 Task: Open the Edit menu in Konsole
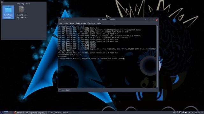pos(66,23)
